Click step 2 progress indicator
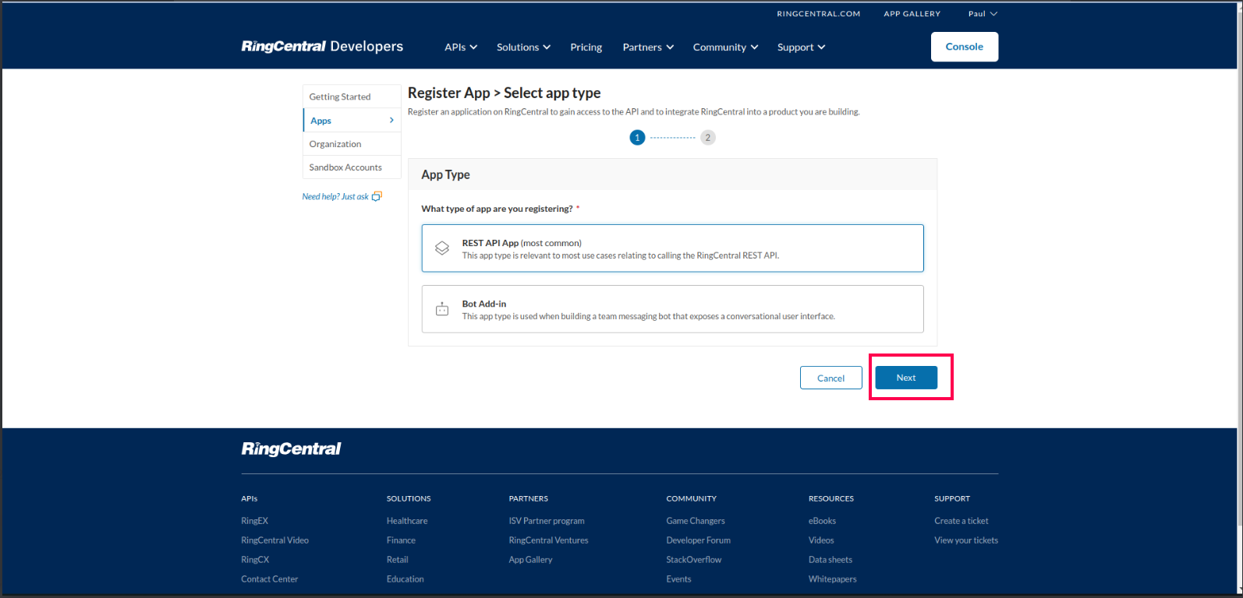The height and width of the screenshot is (598, 1243). (x=708, y=138)
